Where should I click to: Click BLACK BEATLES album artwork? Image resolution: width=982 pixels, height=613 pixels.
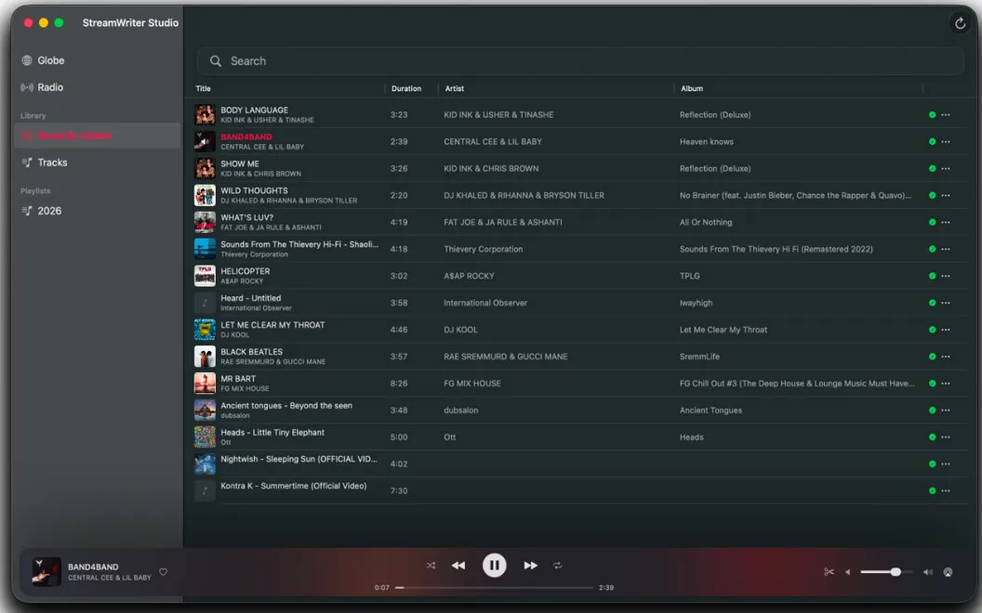pos(205,357)
